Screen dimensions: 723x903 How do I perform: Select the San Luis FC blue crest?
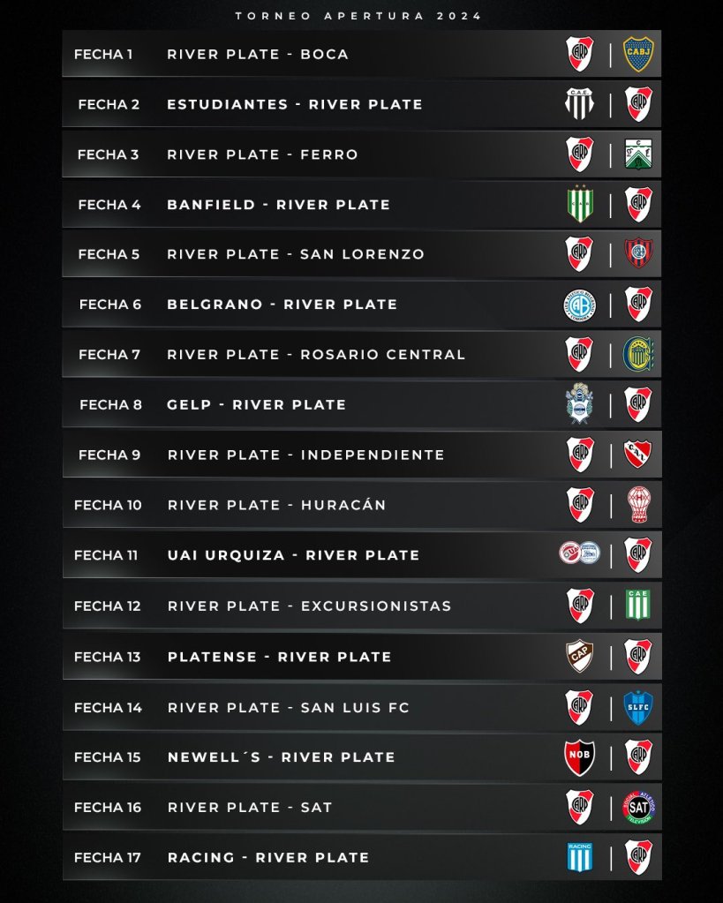(x=638, y=707)
